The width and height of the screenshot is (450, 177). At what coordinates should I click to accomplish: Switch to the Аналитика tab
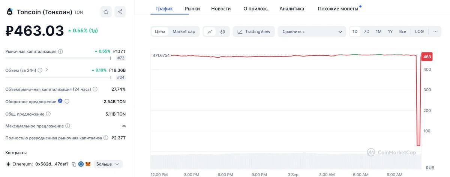click(292, 8)
